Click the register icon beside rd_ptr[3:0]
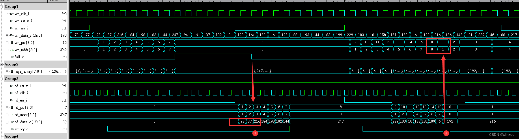 (x=12, y=107)
